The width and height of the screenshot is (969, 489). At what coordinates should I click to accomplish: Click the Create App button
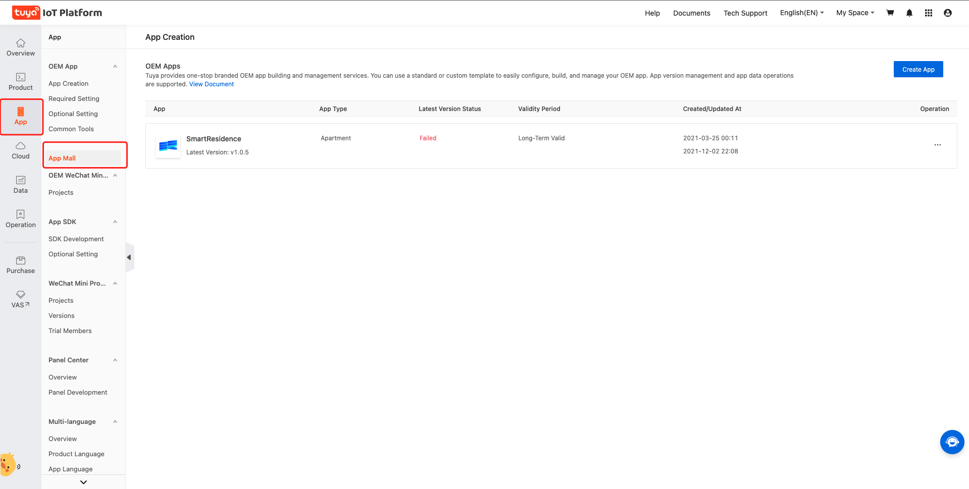918,69
